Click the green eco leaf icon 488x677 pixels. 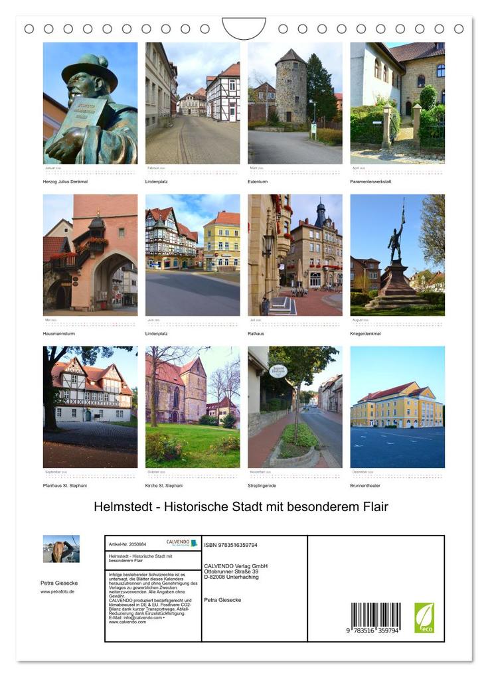[424, 618]
